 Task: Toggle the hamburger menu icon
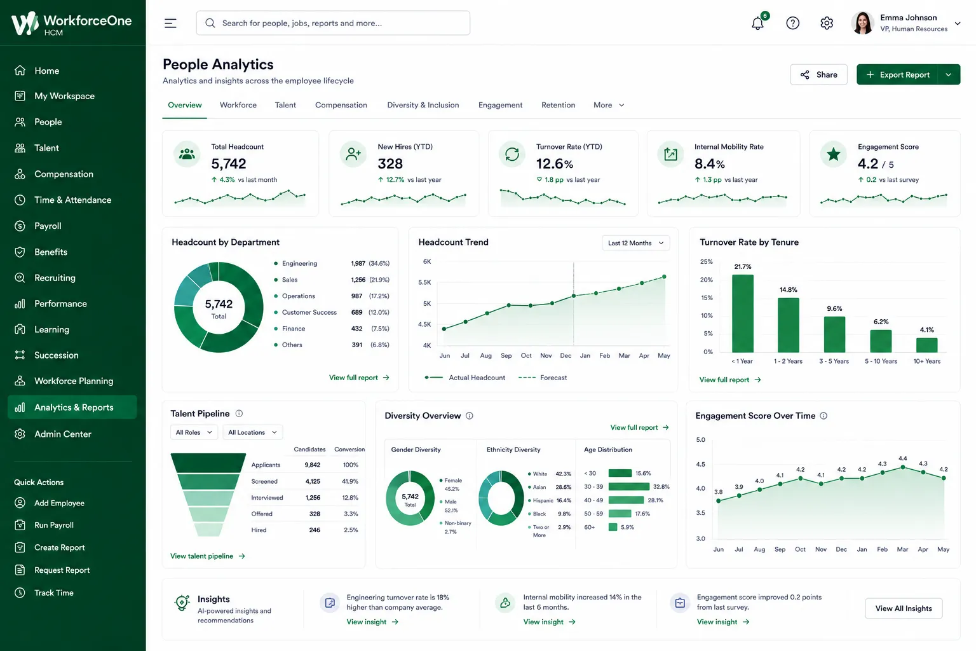click(x=170, y=24)
